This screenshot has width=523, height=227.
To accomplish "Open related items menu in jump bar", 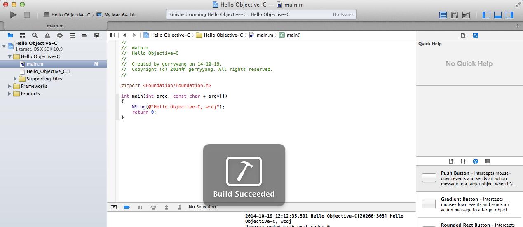I will pyautogui.click(x=112, y=35).
